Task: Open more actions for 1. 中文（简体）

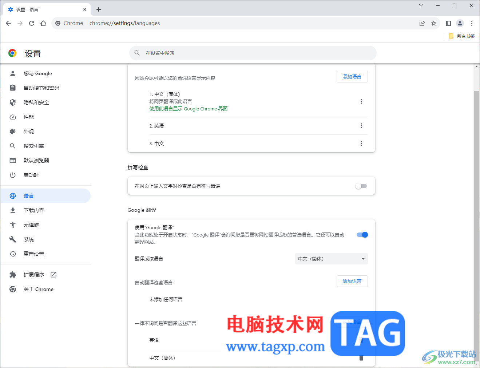Action: click(361, 101)
